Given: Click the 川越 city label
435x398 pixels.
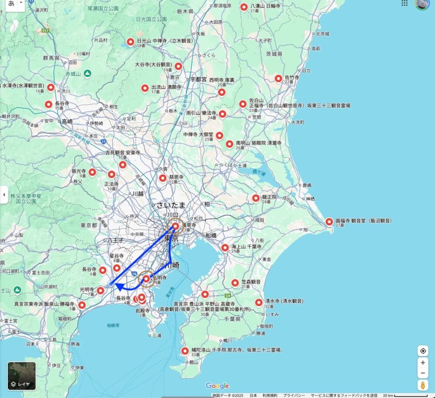Looking at the screenshot, I should tap(138, 194).
